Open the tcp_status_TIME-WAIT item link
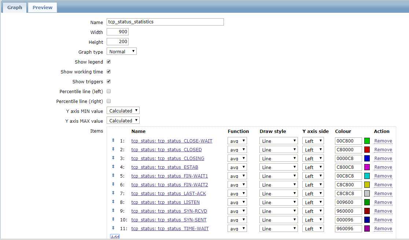 [x=170, y=229]
